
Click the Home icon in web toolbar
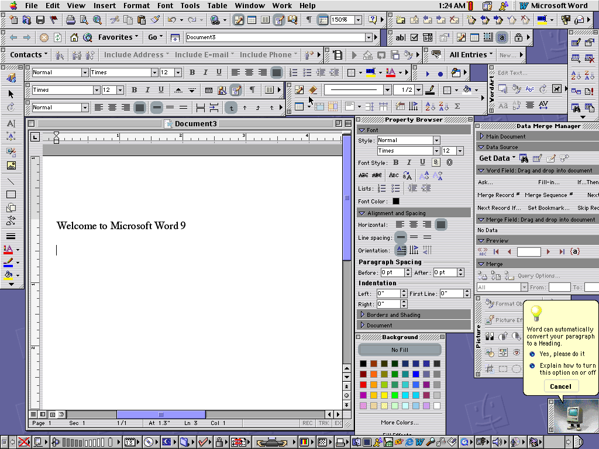[74, 37]
